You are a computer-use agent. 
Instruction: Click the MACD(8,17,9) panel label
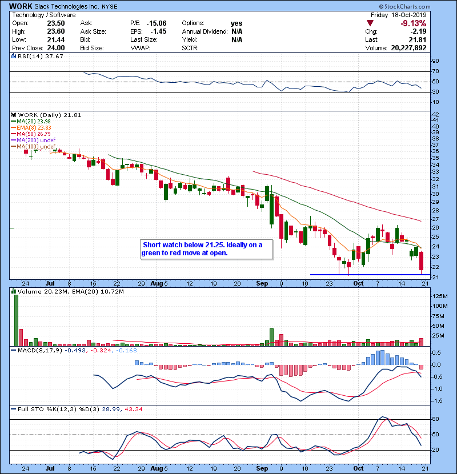tap(39, 351)
